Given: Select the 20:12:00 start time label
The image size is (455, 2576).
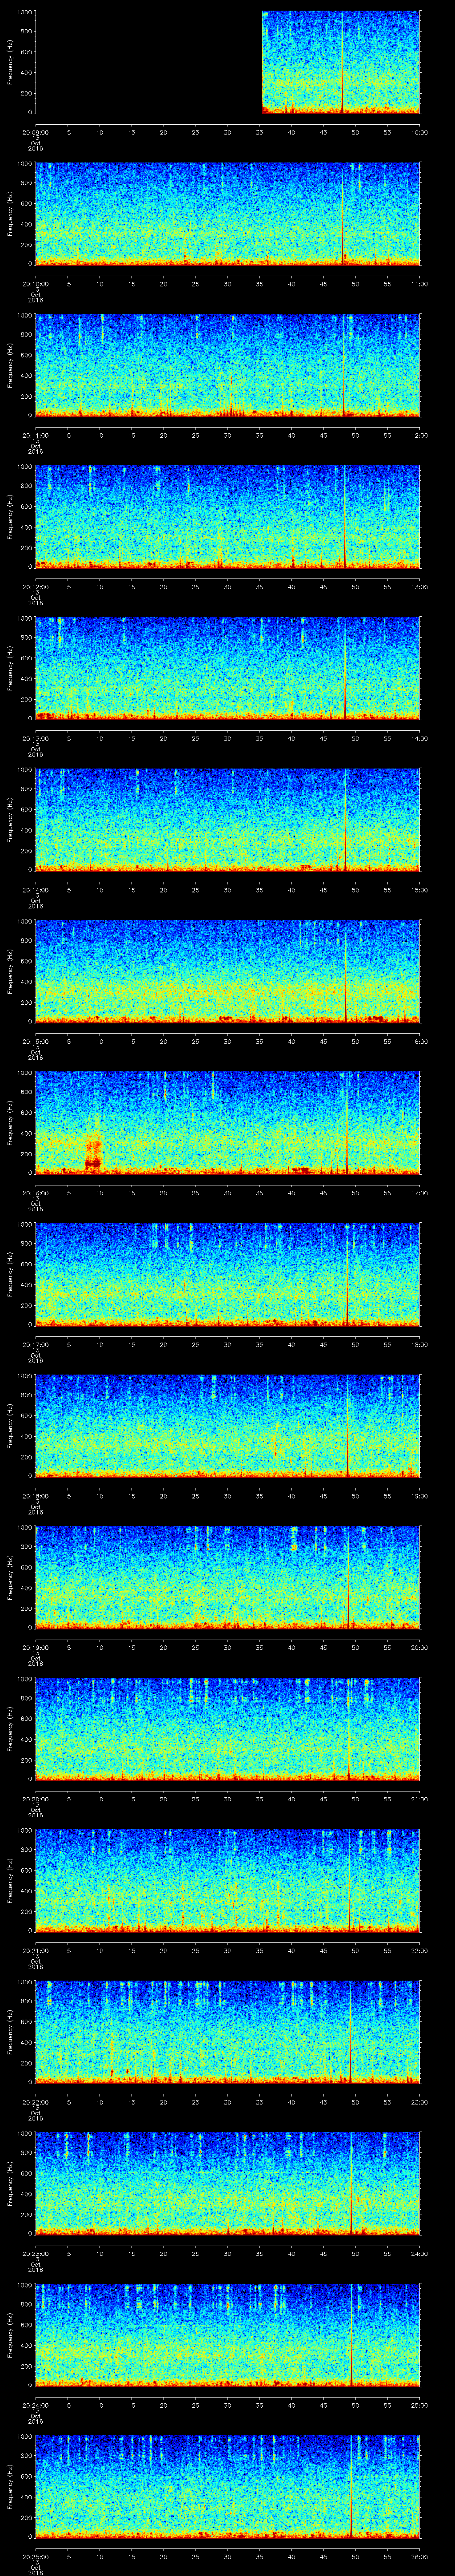Looking at the screenshot, I should (36, 586).
